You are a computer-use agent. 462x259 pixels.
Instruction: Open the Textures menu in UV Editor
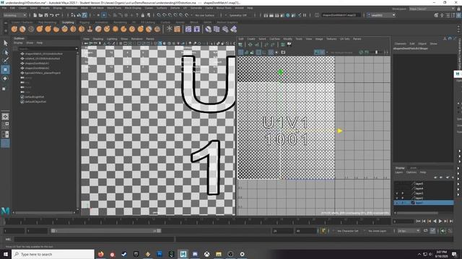pos(331,39)
